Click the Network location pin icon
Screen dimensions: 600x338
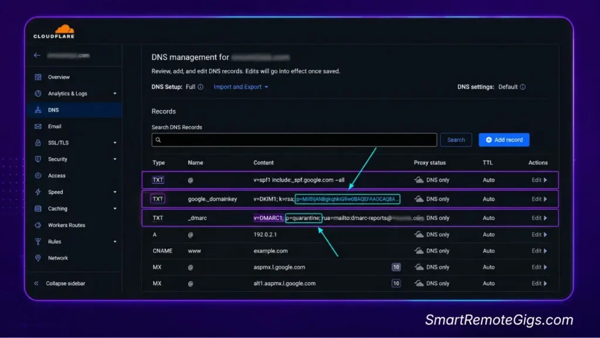[38, 258]
